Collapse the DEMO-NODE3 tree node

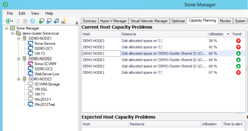pyautogui.click(x=18, y=79)
